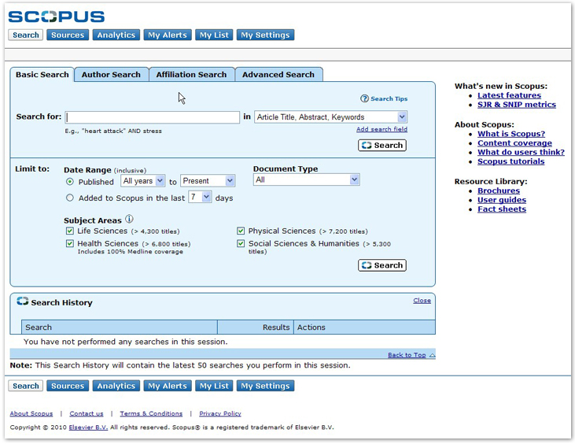Open My Settings in bottom navigation
This screenshot has height=444, width=575.
pos(265,386)
